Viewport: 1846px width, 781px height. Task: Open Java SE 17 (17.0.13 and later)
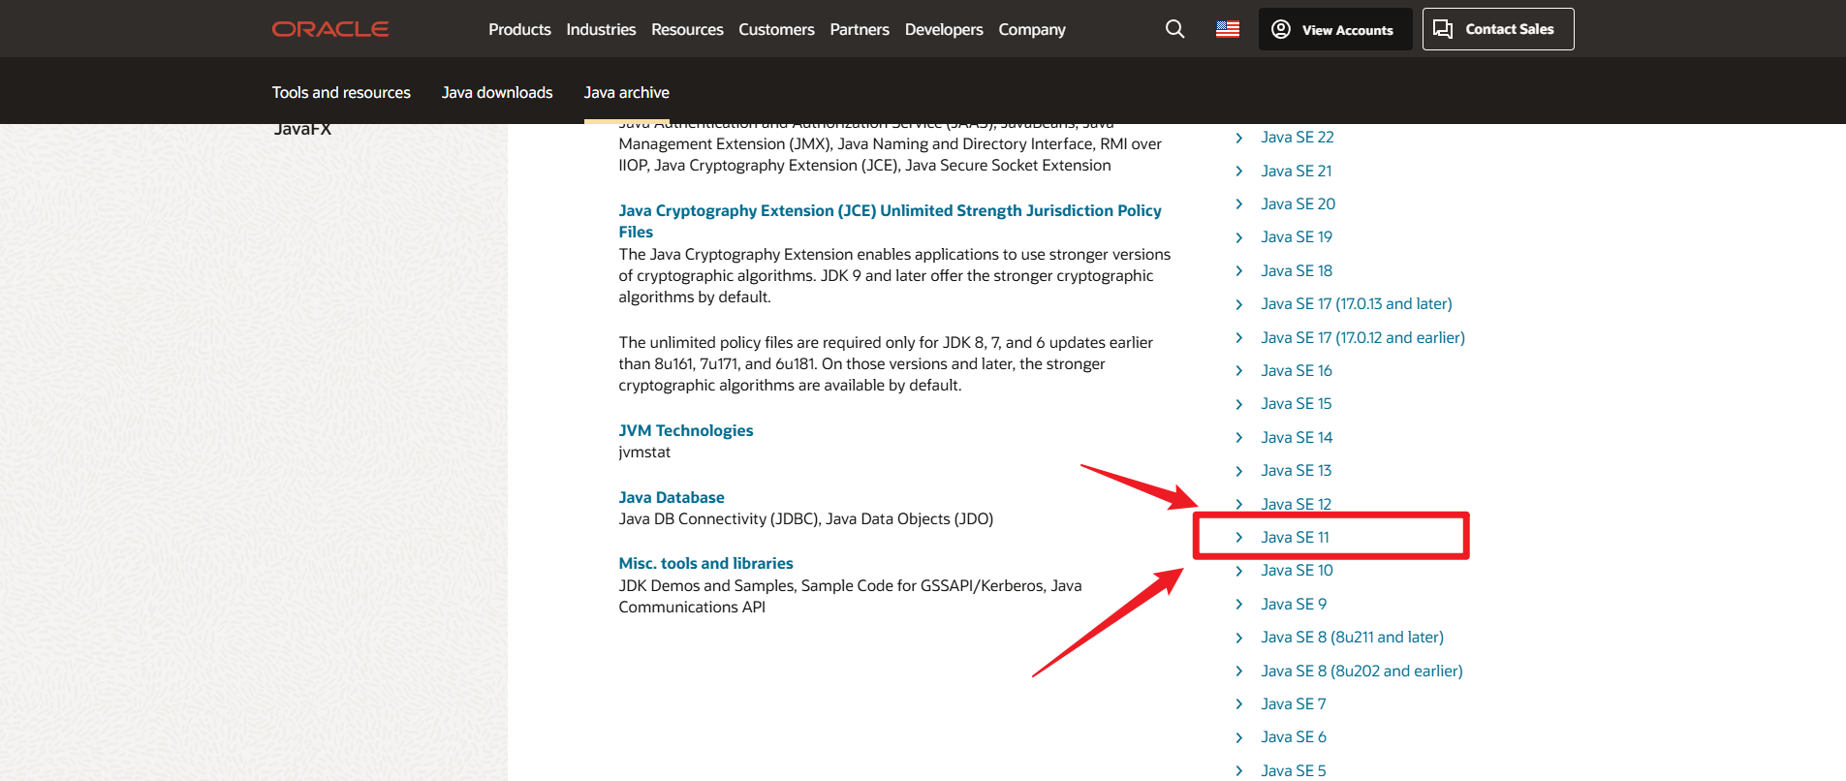(x=1357, y=303)
